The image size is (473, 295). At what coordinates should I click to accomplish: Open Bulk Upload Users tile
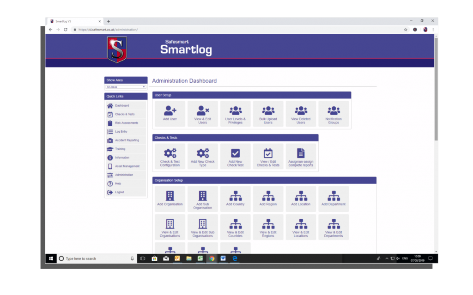click(x=268, y=114)
